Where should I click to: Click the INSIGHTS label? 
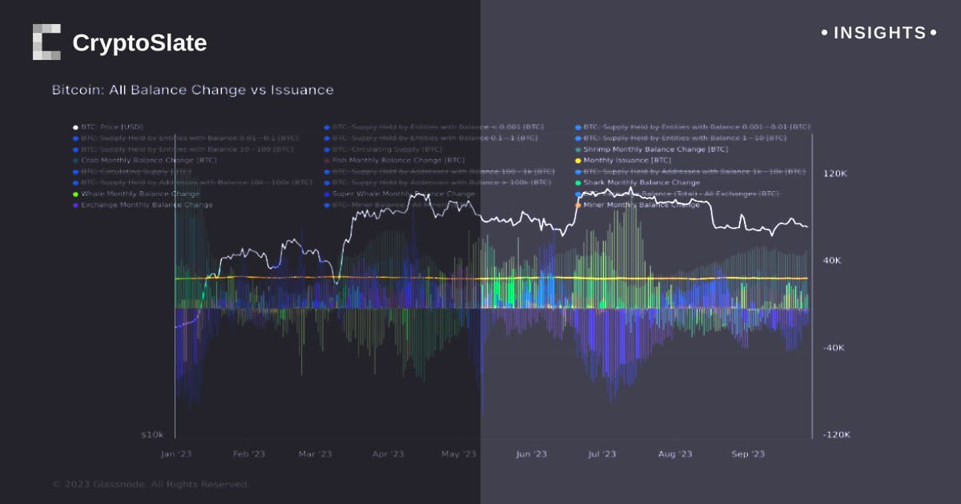(x=879, y=33)
